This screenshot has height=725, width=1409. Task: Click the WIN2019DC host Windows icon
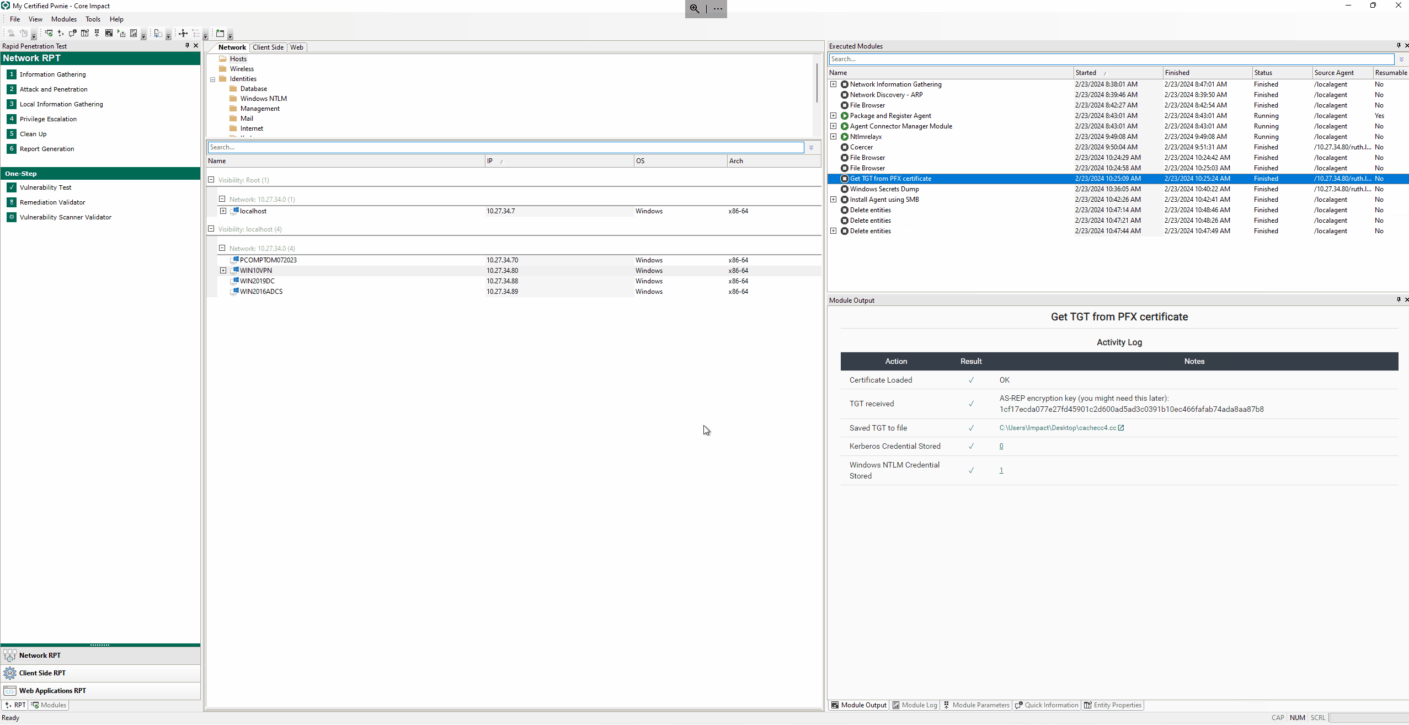[x=235, y=281]
